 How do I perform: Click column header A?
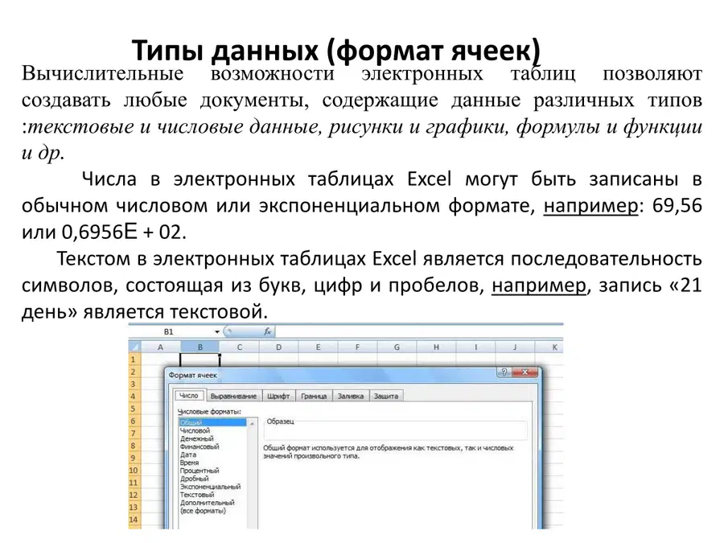tap(160, 348)
